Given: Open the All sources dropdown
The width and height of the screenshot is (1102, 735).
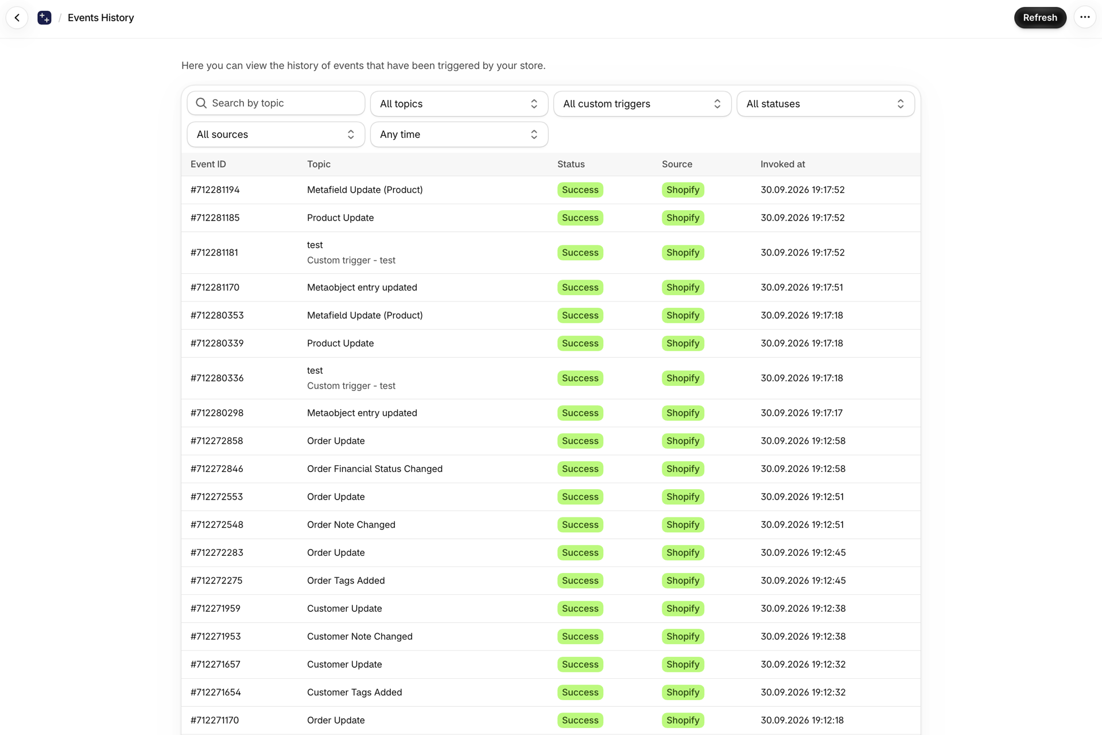Looking at the screenshot, I should [x=276, y=134].
